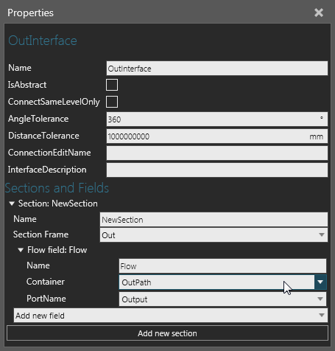335x351 pixels.
Task: Open the Section Frame dropdown arrow
Action: click(x=322, y=234)
